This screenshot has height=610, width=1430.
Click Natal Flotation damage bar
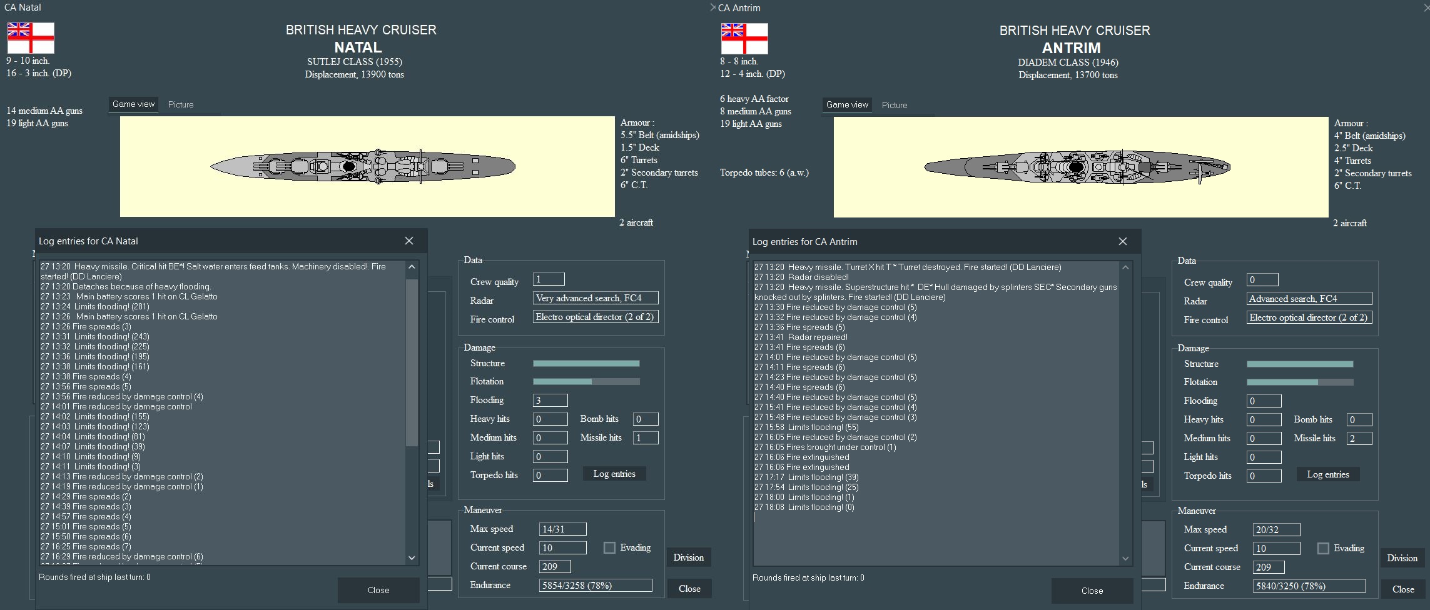[x=586, y=381]
